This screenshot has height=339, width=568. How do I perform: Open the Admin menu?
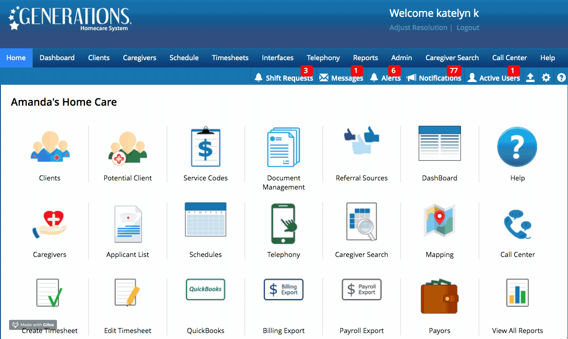401,58
